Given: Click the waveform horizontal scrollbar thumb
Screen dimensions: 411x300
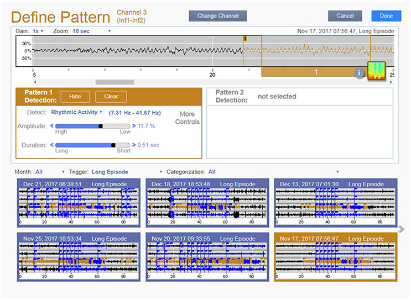Looking at the screenshot, I should coord(115,82).
